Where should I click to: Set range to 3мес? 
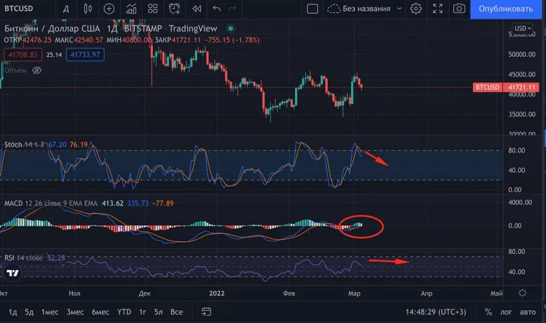(75, 312)
